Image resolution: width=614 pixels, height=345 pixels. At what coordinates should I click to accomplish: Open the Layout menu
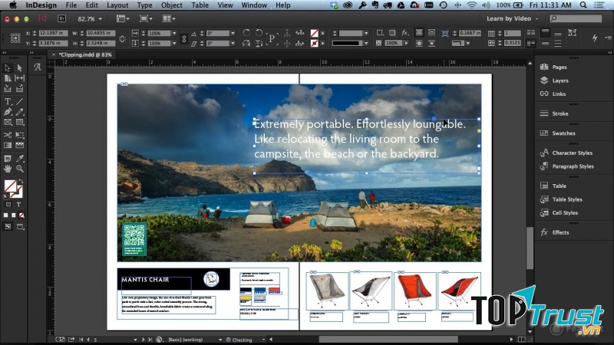click(x=117, y=5)
